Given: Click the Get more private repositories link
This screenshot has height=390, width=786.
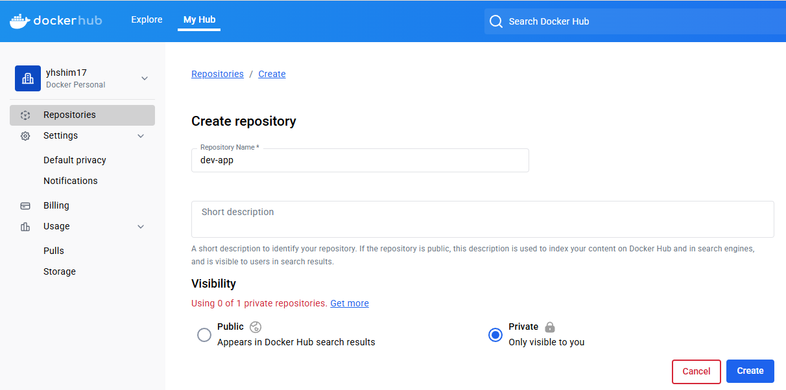Looking at the screenshot, I should pos(350,303).
